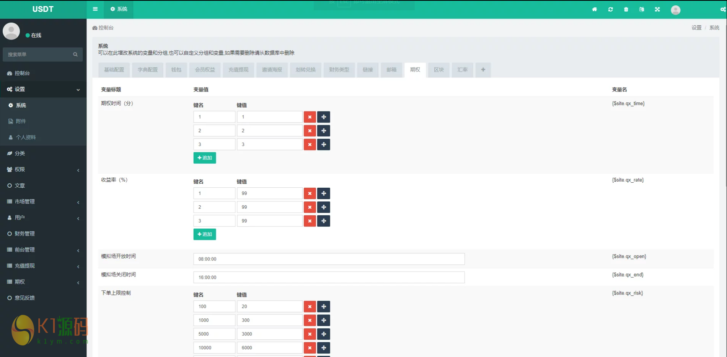727x357 pixels.
Task: Click the hamburger menu toggle icon
Action: click(x=95, y=9)
